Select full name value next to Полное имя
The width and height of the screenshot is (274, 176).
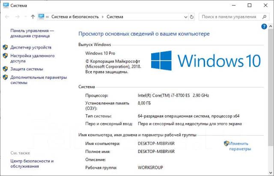[x=156, y=151]
